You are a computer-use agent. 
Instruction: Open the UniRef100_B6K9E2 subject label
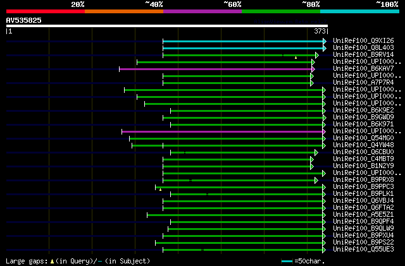[363, 110]
